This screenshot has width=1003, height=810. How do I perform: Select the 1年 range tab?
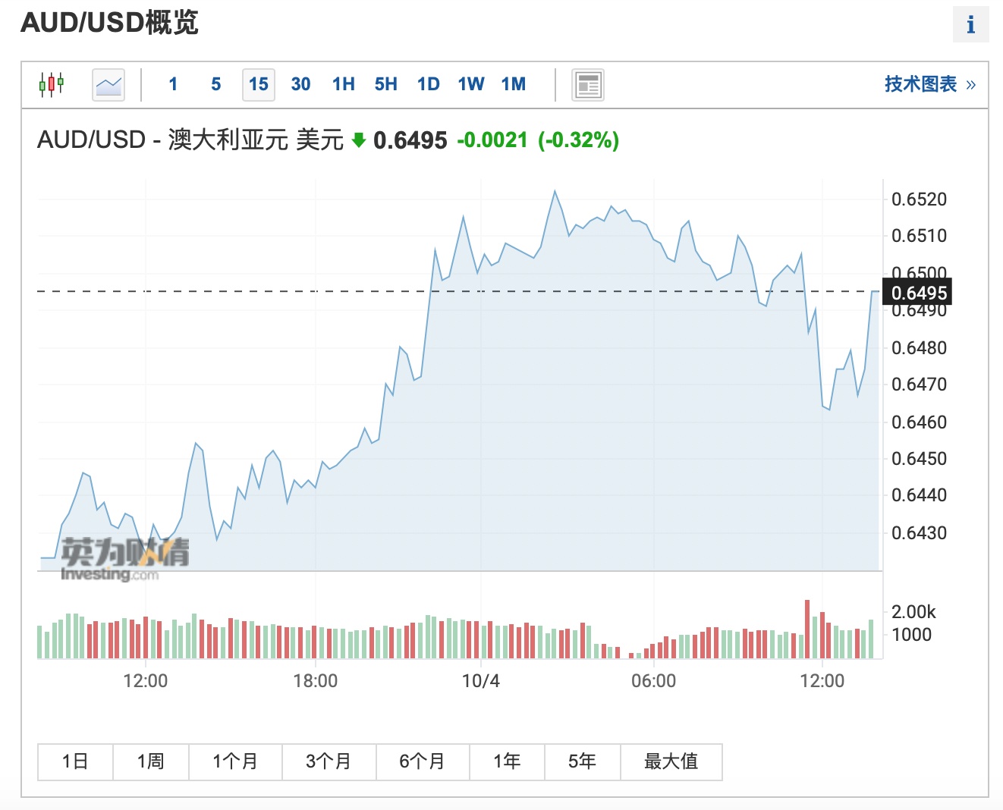pyautogui.click(x=507, y=761)
